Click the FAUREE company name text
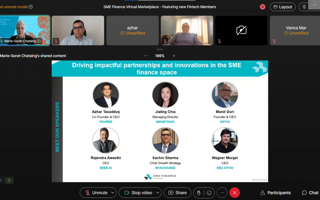Screen dimensions: 320x200 click(x=106, y=122)
